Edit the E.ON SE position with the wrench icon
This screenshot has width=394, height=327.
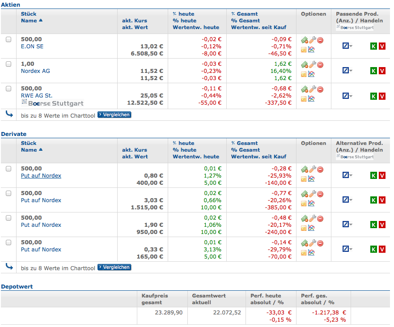tap(312, 40)
